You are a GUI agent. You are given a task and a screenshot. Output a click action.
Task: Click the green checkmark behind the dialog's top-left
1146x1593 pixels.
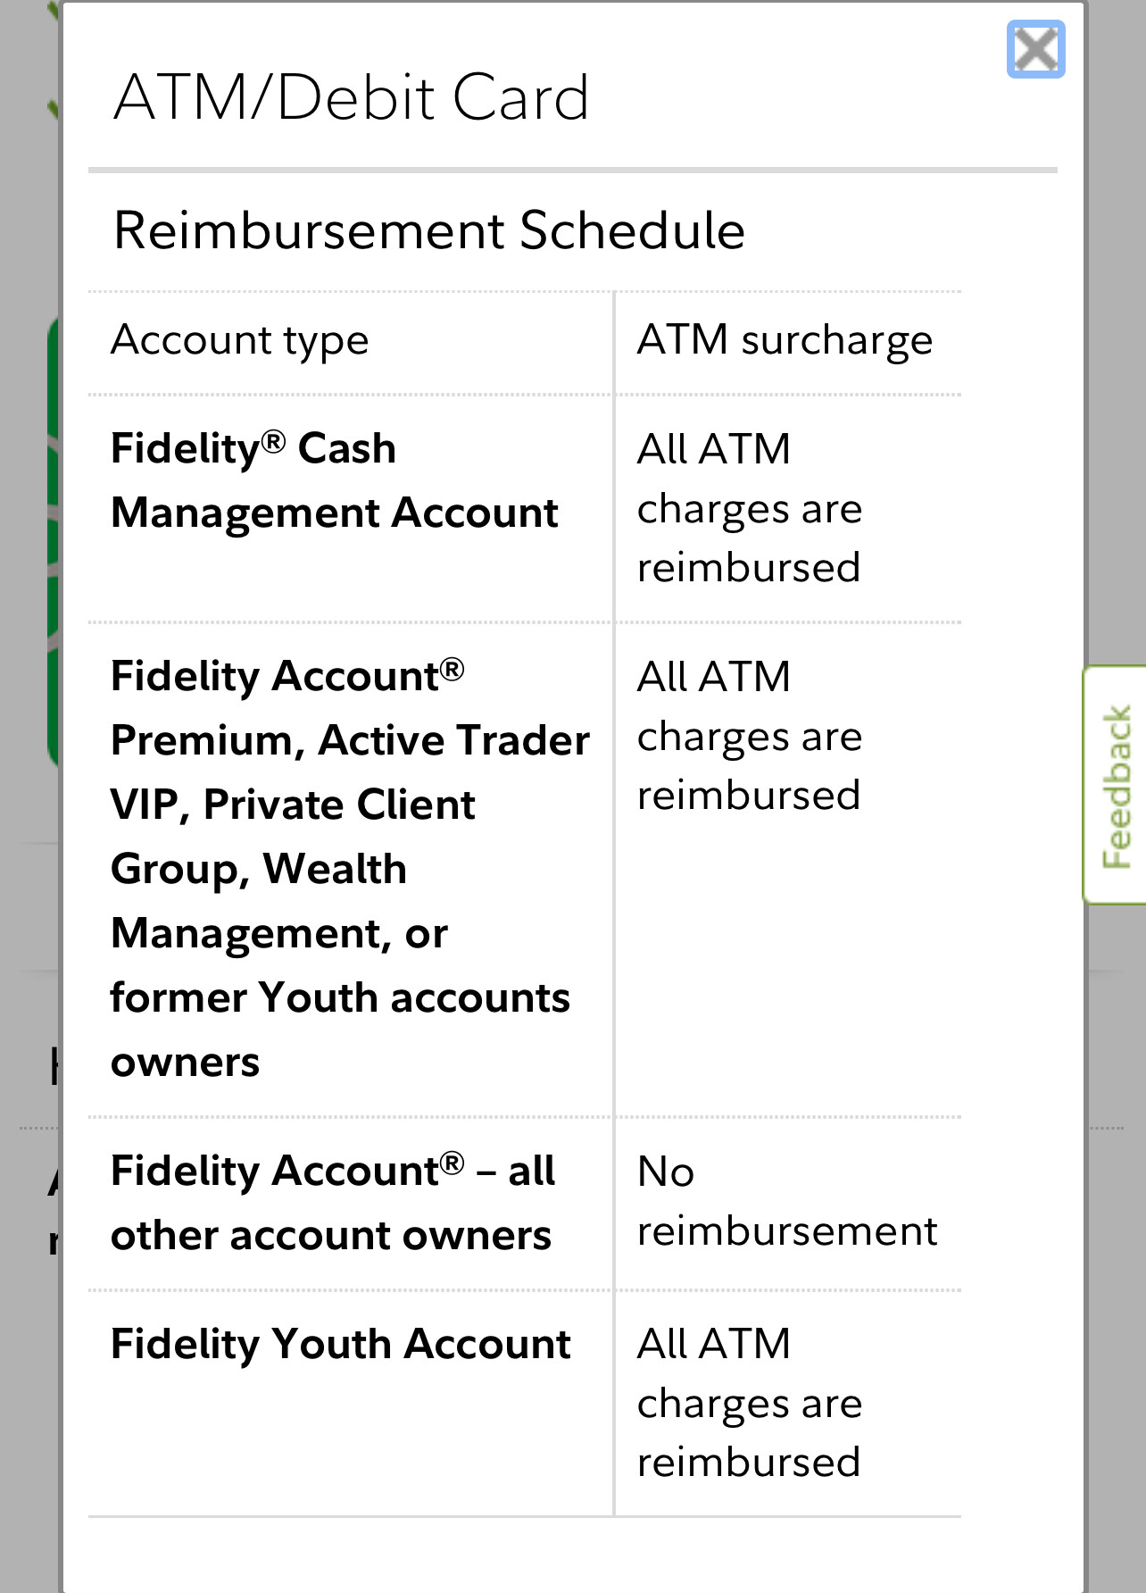(x=54, y=109)
